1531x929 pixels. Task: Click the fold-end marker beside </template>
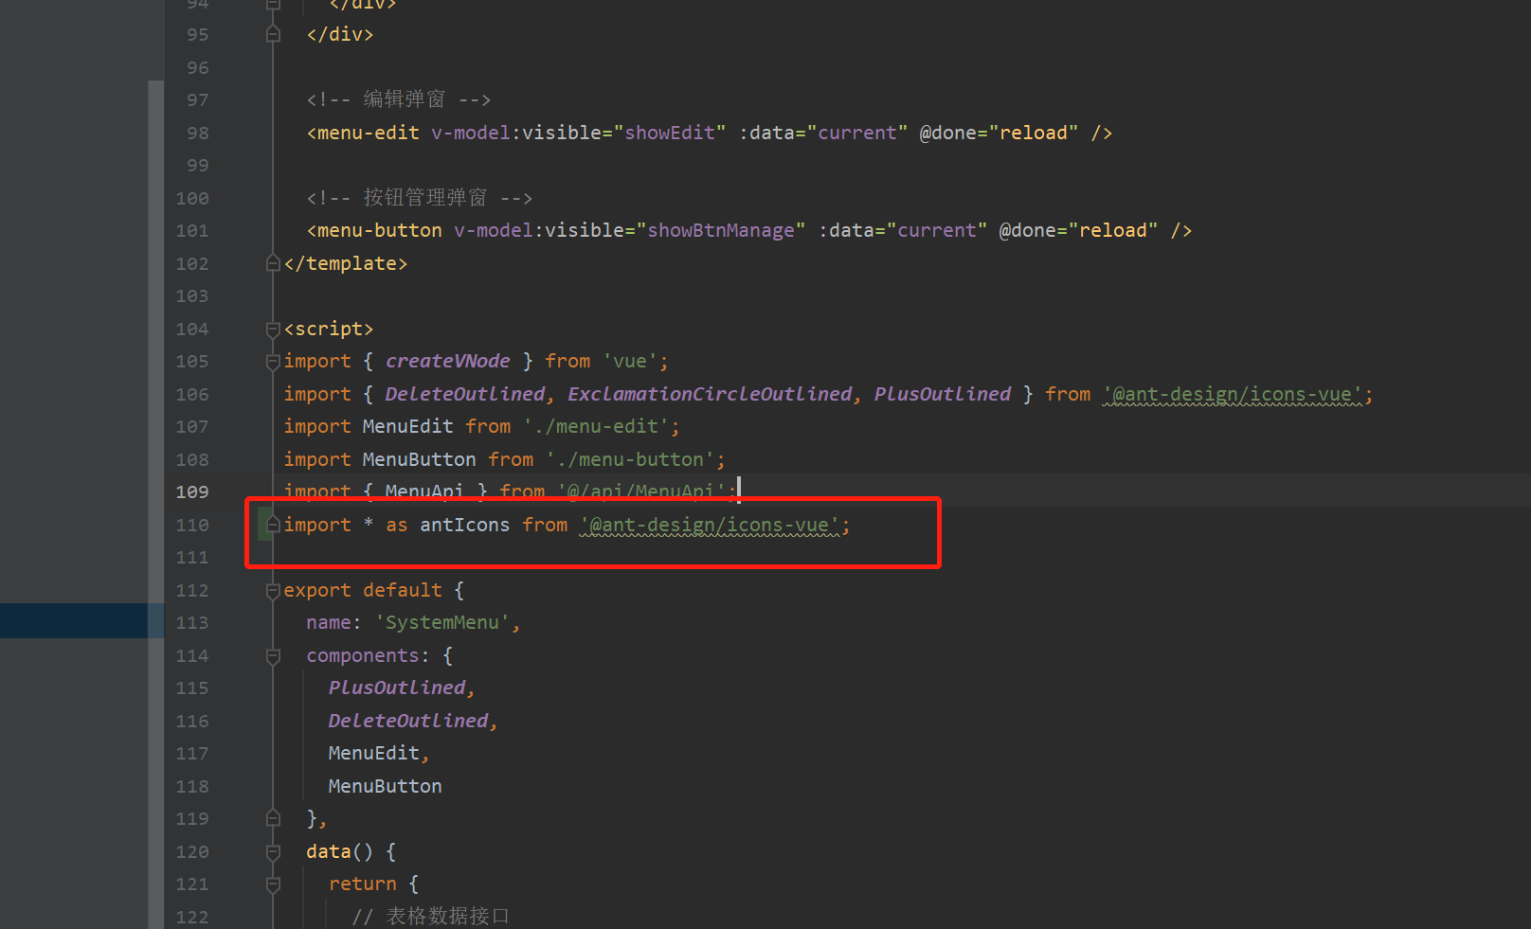click(272, 262)
